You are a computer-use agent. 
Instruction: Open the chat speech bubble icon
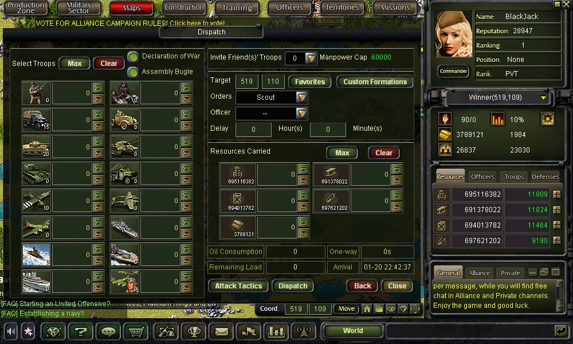point(108,331)
